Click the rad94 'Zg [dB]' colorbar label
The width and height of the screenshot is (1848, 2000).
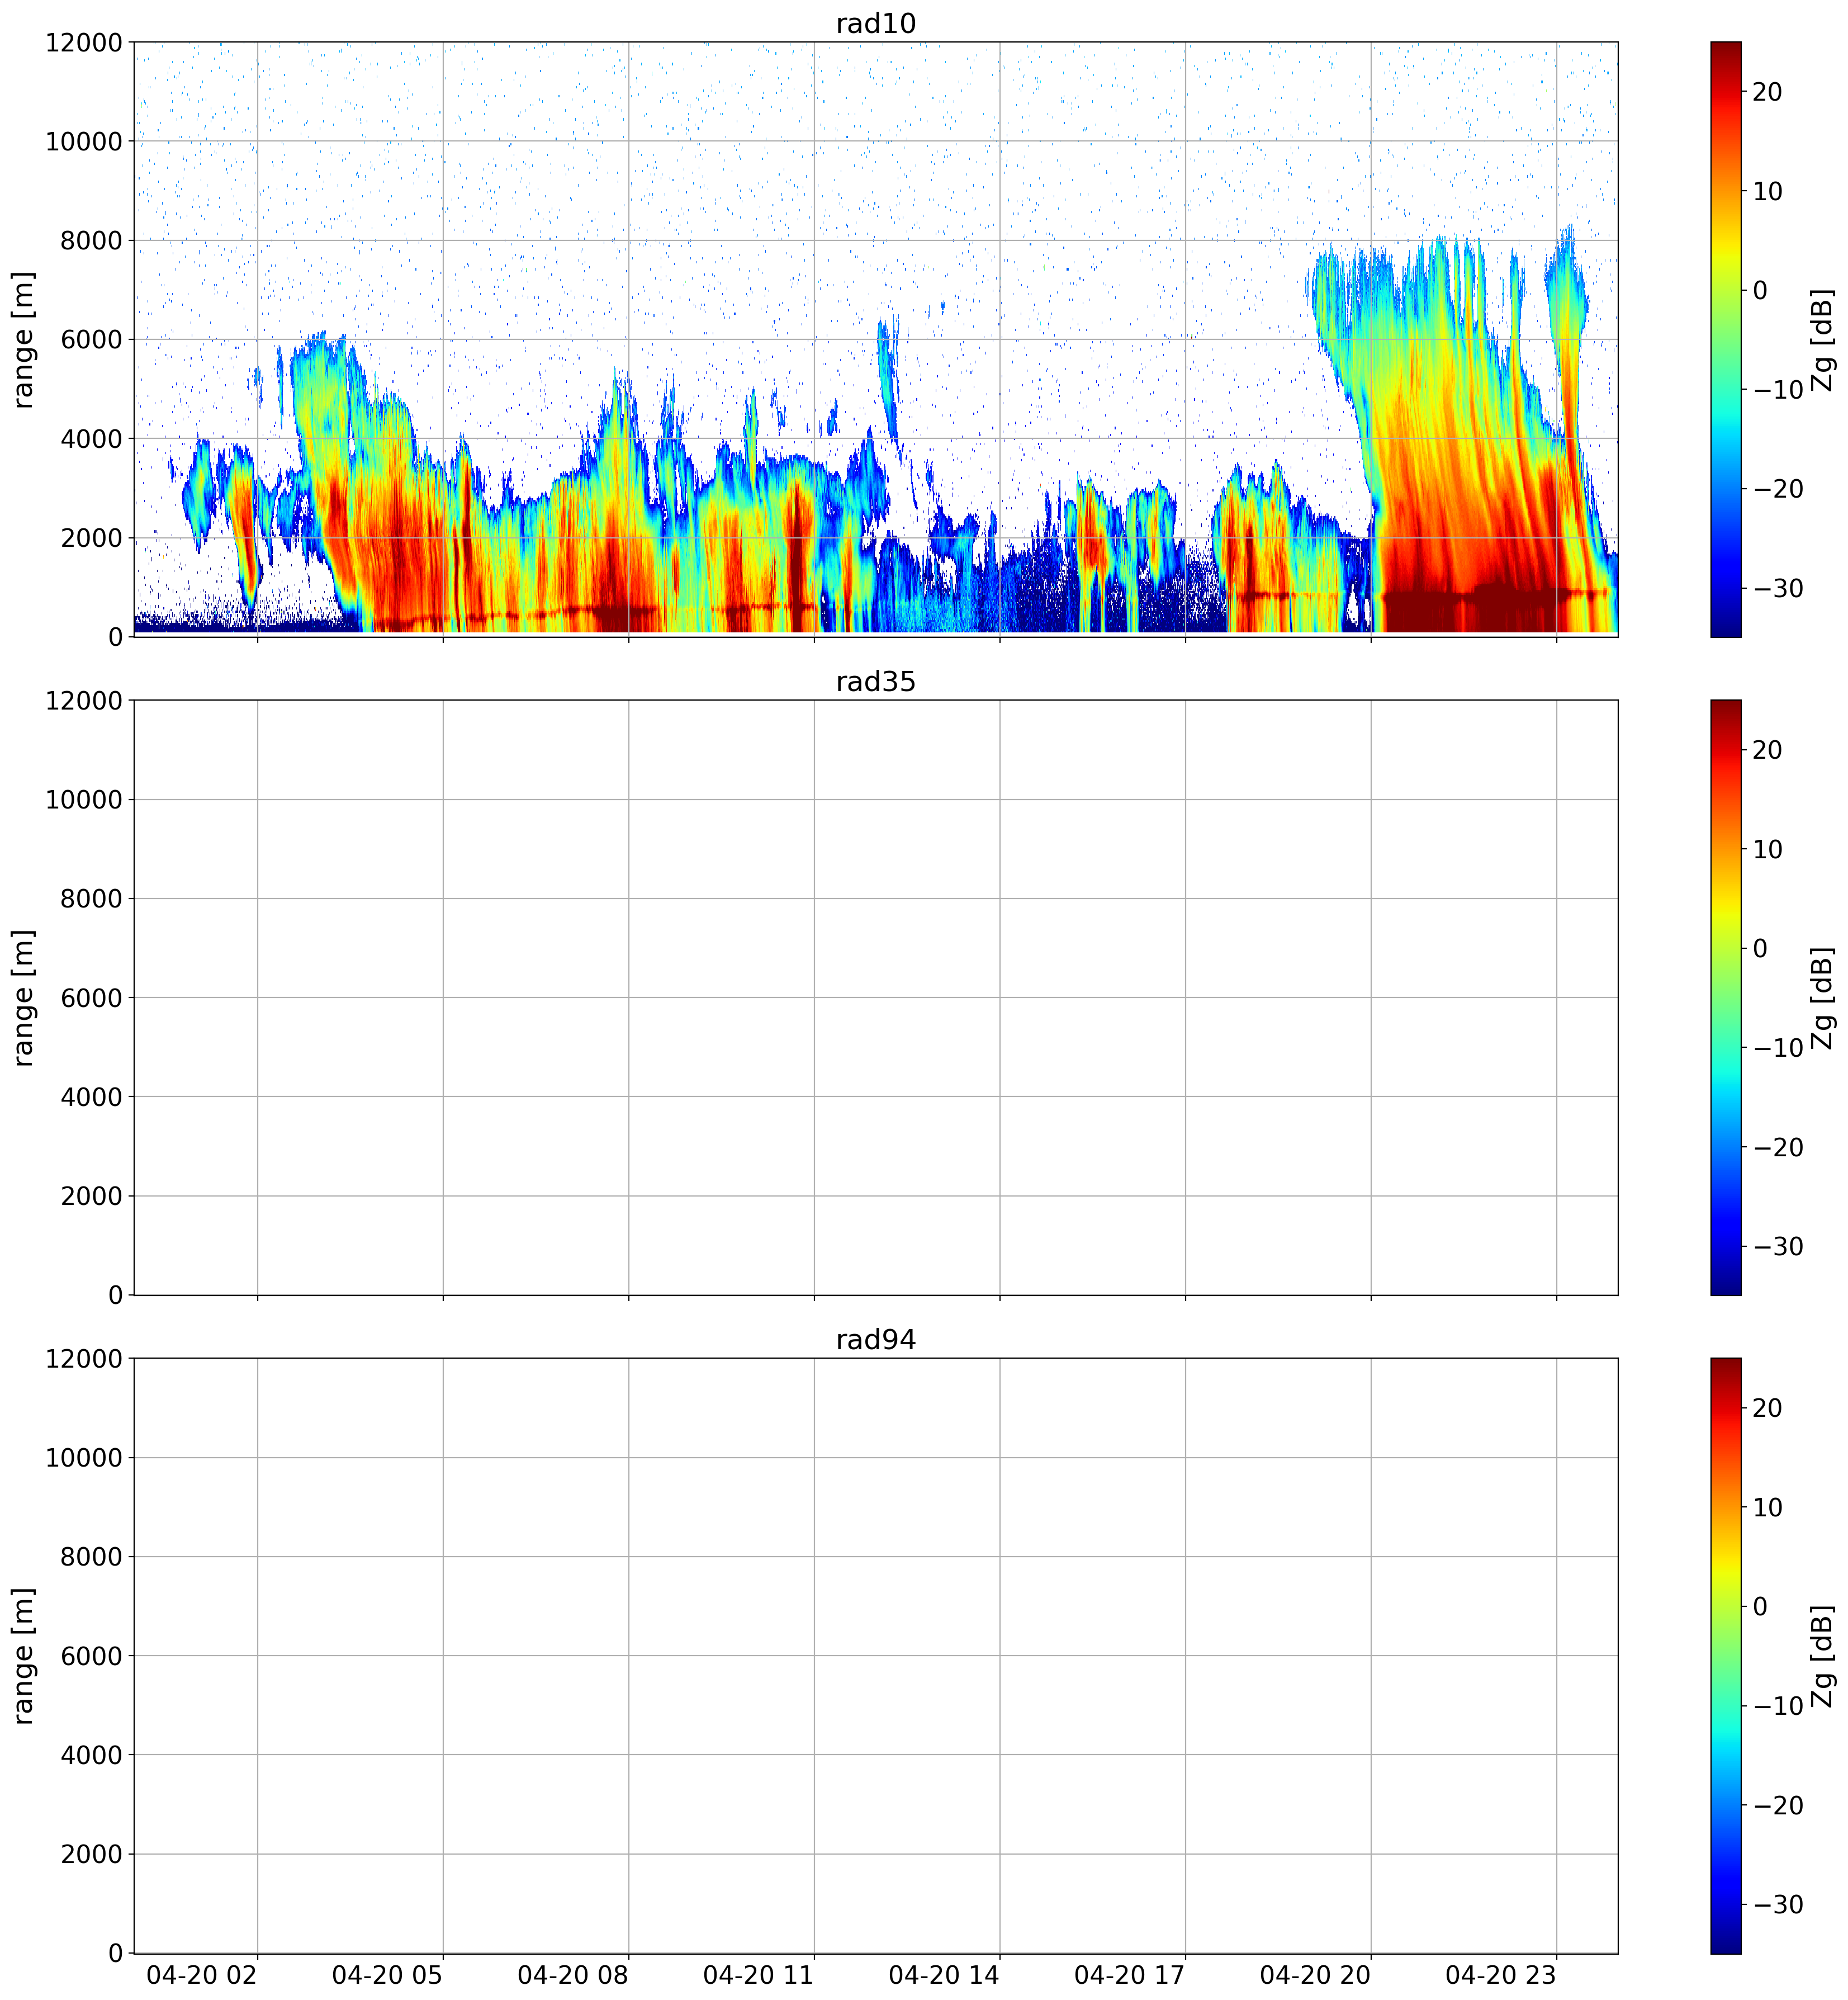1823,1655
